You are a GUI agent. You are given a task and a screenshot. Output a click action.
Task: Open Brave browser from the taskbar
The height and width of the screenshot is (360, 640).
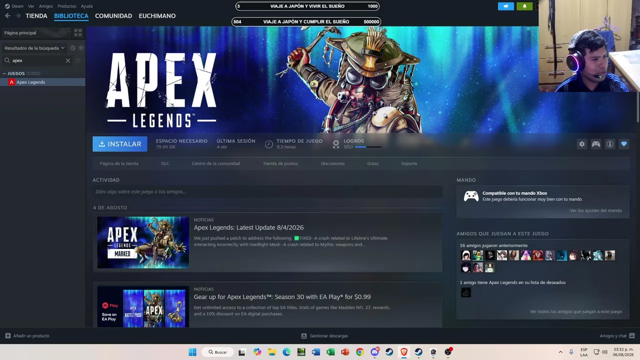404,352
